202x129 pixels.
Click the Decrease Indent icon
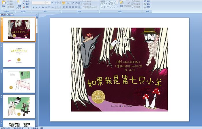[73, 3]
